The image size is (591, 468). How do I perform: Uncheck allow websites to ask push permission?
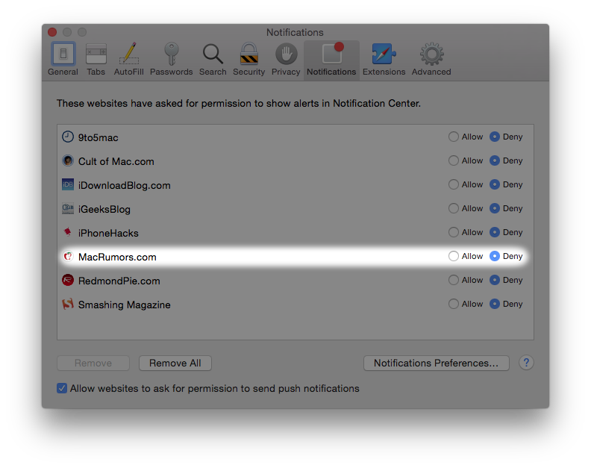62,388
